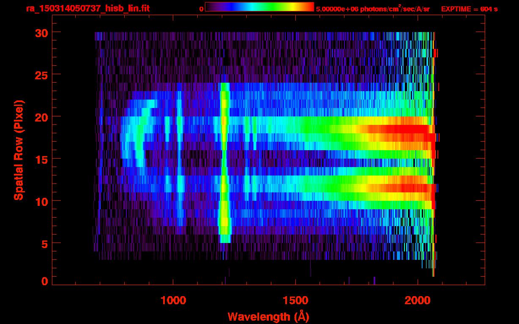
Task: Click the colorbar maximum value 5.00000e+06 label
Action: (373, 9)
